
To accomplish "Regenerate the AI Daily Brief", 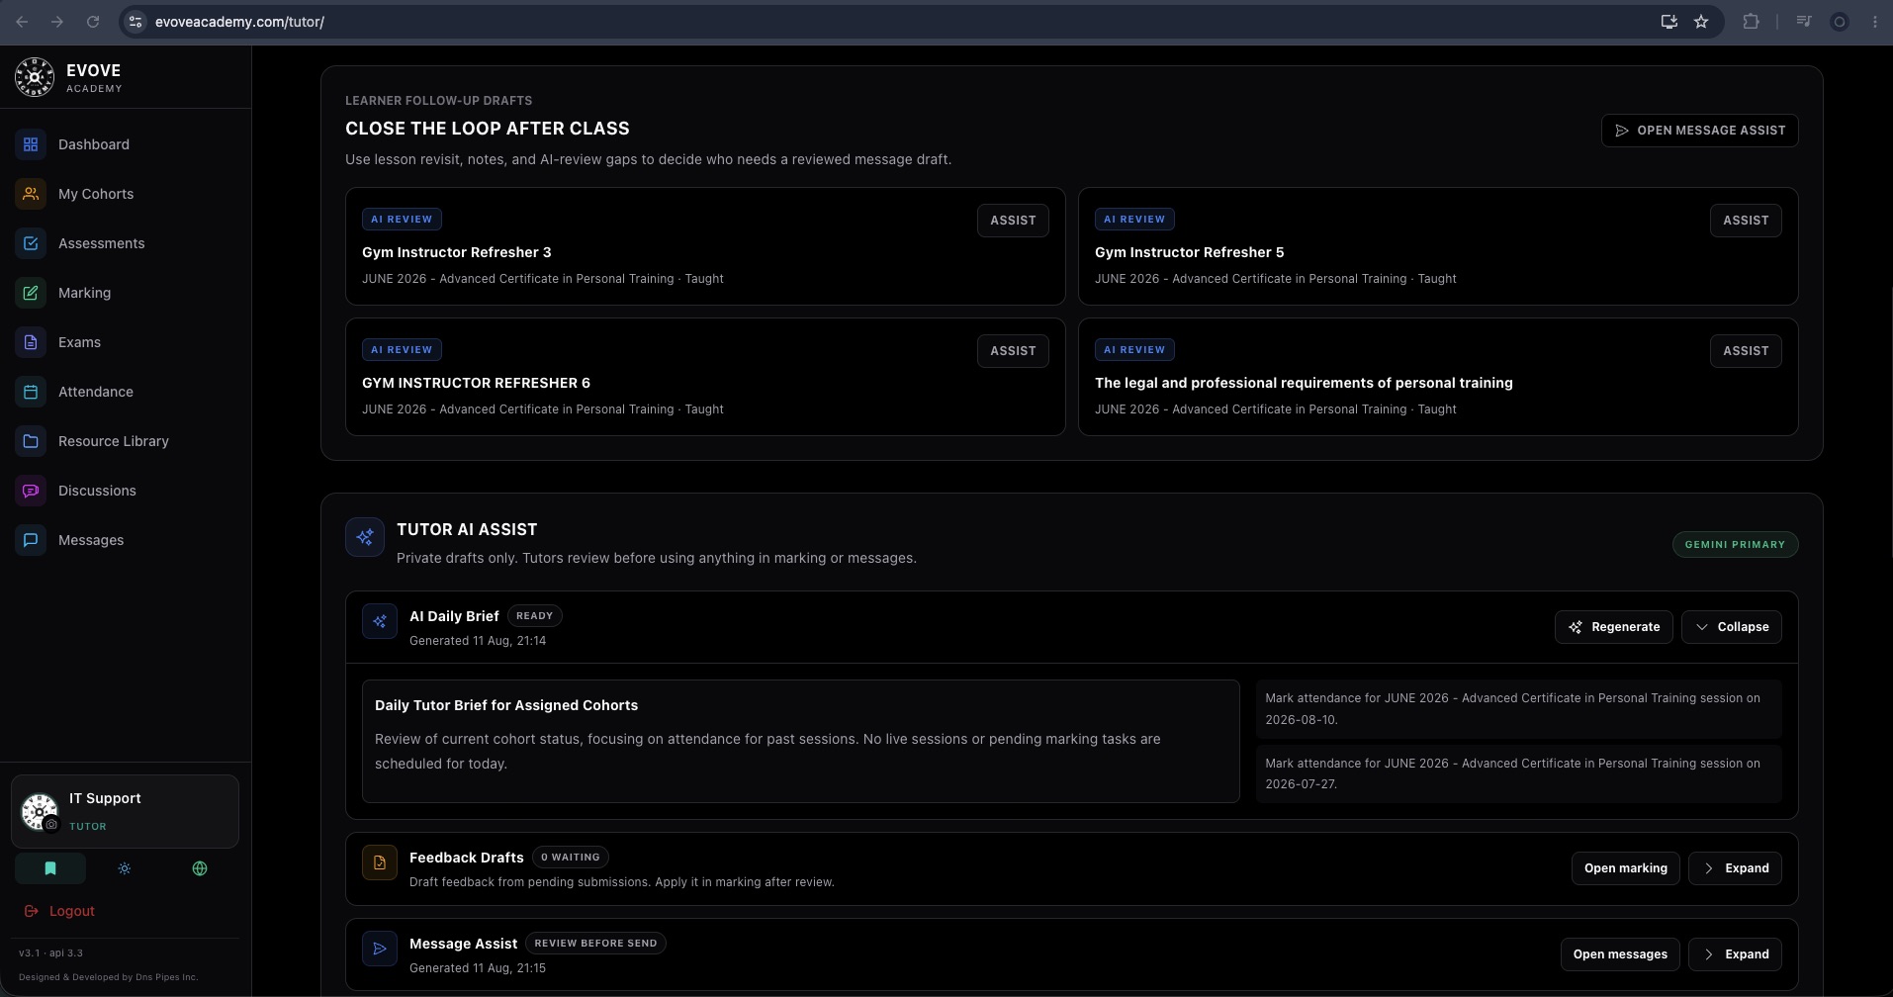I will pos(1614,627).
